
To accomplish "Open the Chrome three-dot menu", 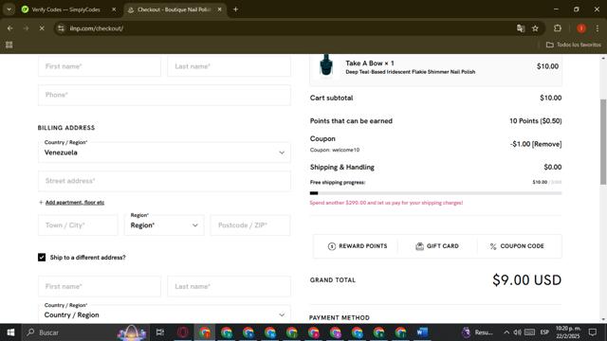I will (x=598, y=28).
